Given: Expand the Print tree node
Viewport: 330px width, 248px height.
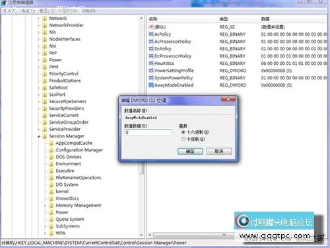Looking at the screenshot, I should point(39,67).
